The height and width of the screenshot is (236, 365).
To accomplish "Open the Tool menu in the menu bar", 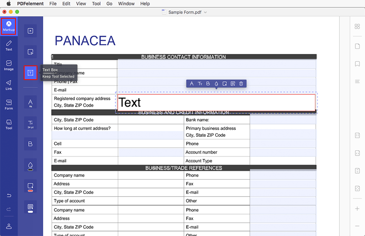I will click(96, 4).
